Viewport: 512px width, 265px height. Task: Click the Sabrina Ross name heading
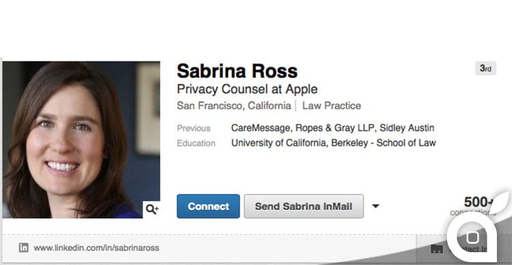click(238, 71)
